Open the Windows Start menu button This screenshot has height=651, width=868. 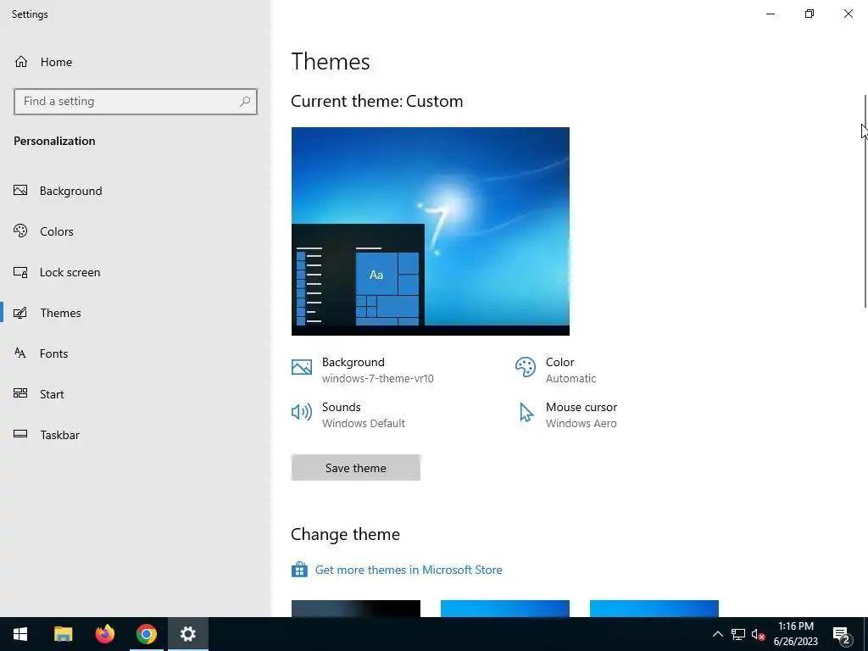tap(20, 634)
